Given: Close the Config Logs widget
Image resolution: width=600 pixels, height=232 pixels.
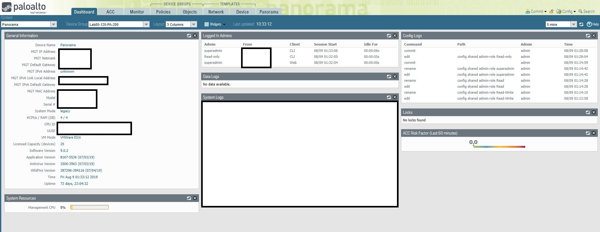Looking at the screenshot, I should [594, 36].
